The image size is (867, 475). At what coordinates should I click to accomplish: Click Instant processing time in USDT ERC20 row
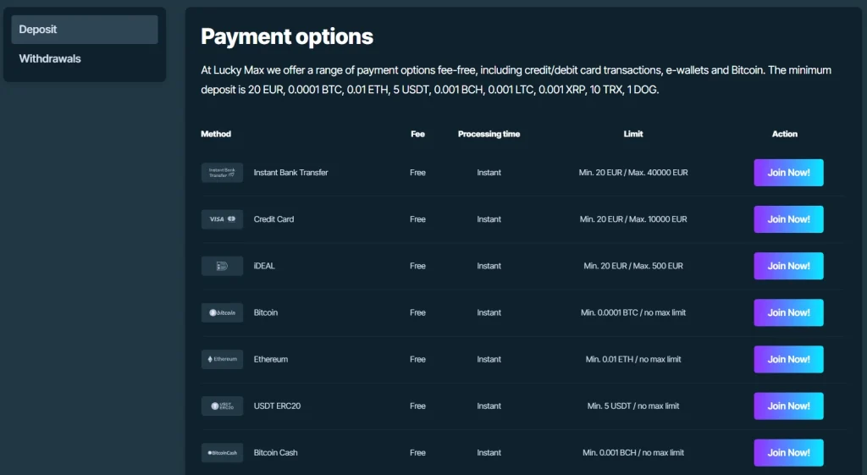(489, 406)
